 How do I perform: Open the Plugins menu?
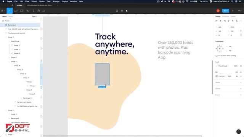coord(65,2)
